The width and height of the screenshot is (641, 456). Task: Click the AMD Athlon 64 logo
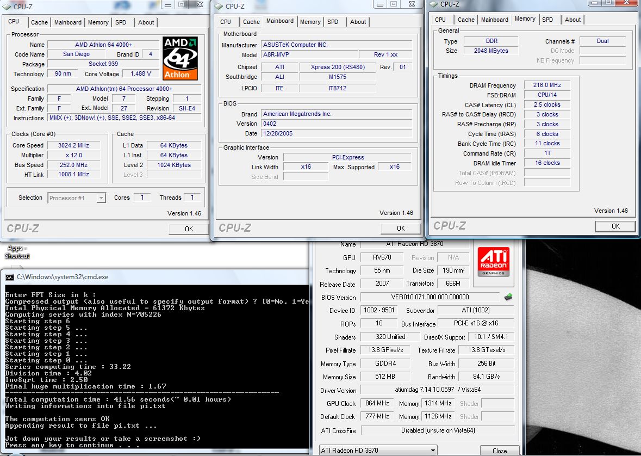click(x=181, y=58)
